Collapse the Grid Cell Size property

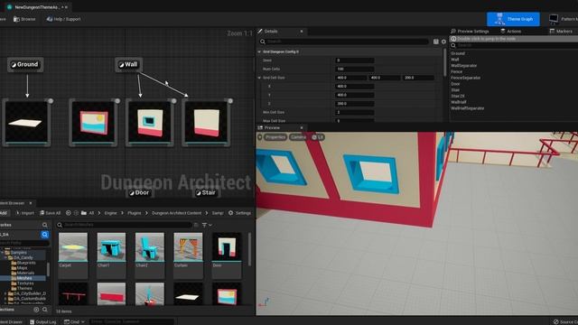point(259,78)
